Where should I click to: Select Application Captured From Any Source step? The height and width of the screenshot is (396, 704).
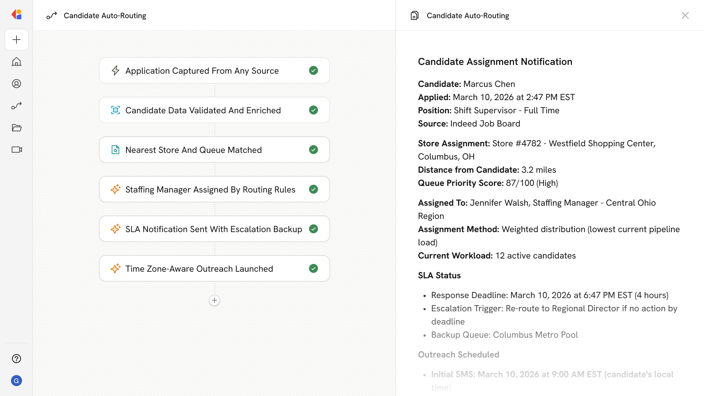pos(202,71)
